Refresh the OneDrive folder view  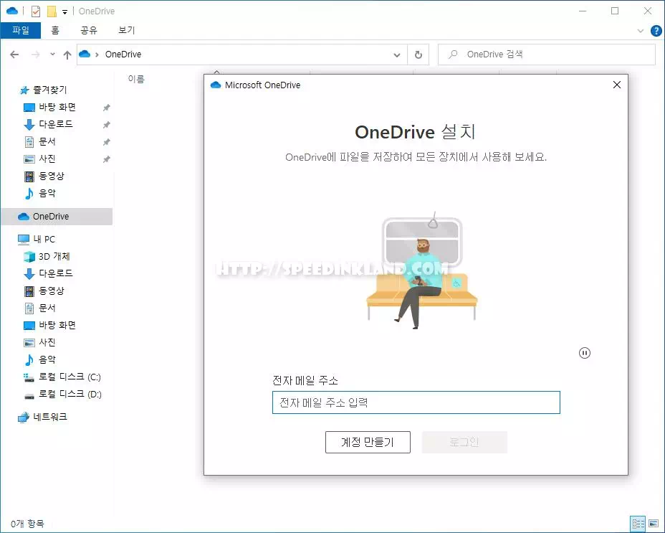point(418,55)
